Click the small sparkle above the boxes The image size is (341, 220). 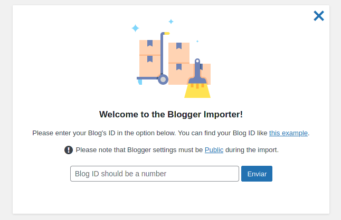pos(171,22)
